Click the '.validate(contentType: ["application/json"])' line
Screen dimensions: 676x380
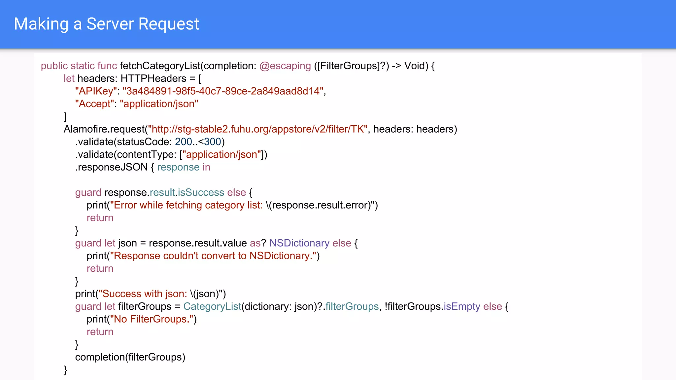(171, 155)
